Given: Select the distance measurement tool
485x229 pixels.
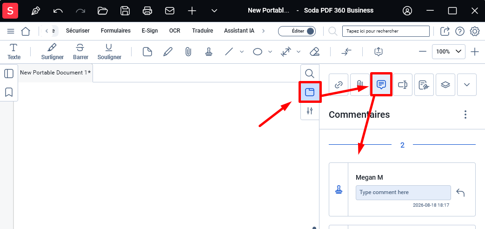Looking at the screenshot, I should point(286,52).
